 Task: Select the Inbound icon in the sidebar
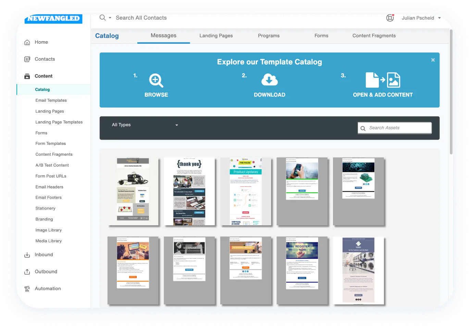coord(27,254)
